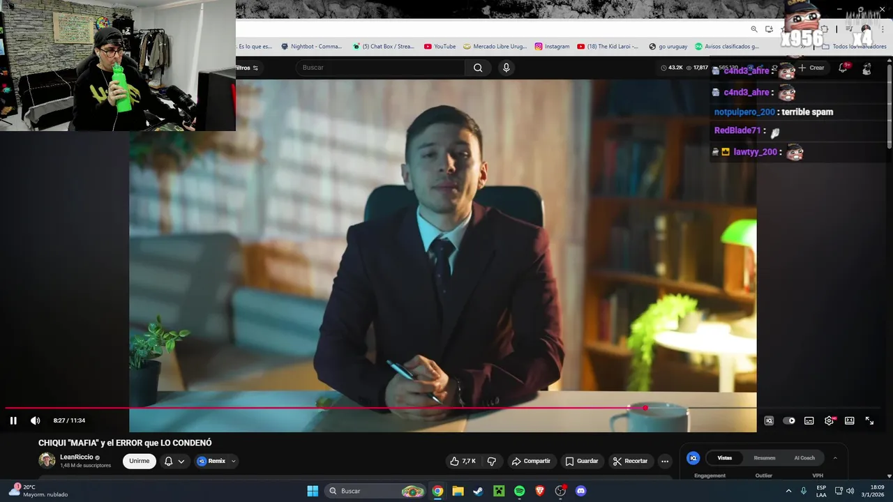Image resolution: width=893 pixels, height=502 pixels.
Task: Start voice search with microphone
Action: tap(506, 68)
